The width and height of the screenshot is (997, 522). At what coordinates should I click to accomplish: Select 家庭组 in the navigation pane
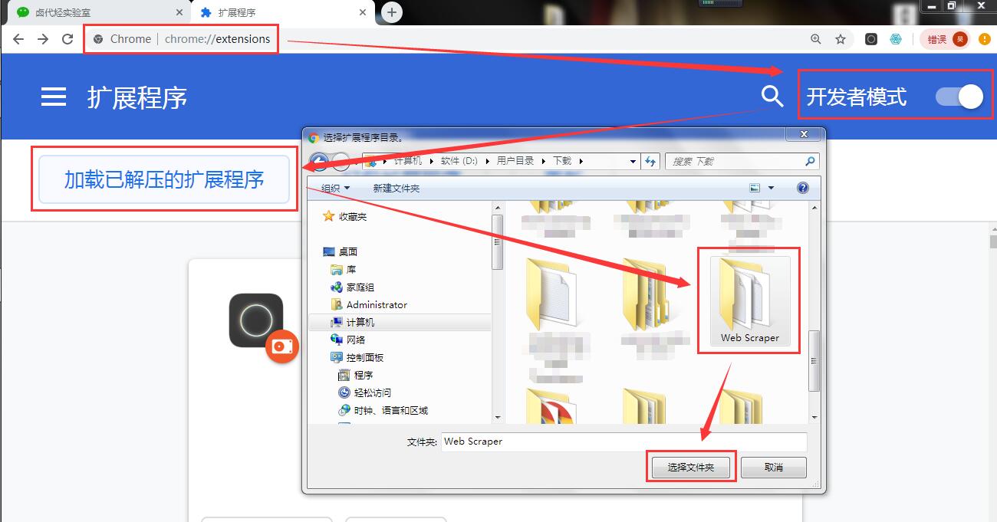point(353,287)
